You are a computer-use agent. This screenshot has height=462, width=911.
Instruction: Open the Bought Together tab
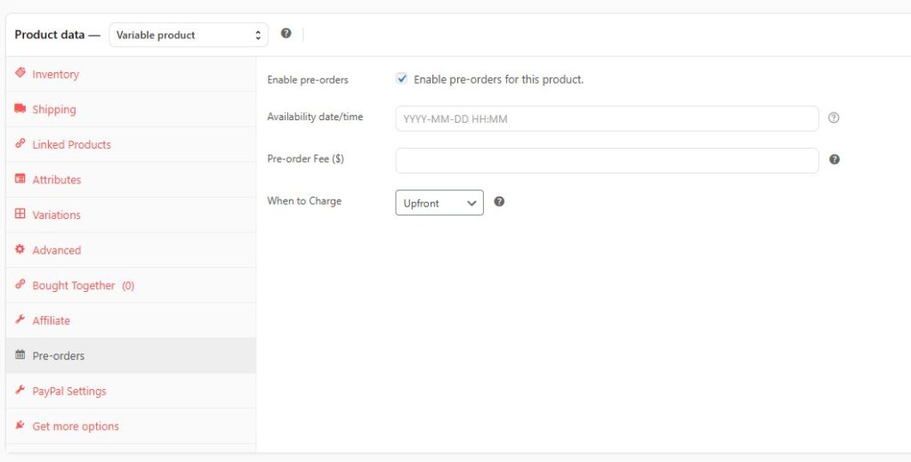(83, 286)
